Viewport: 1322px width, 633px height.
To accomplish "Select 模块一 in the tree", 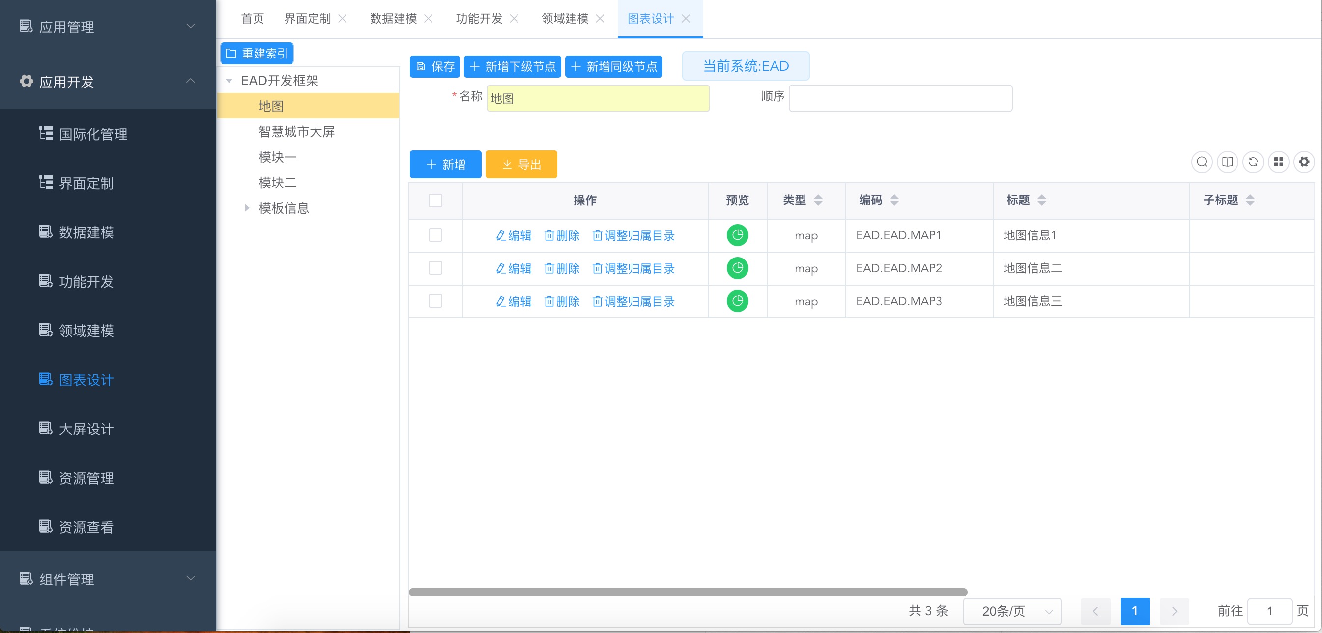I will (278, 157).
